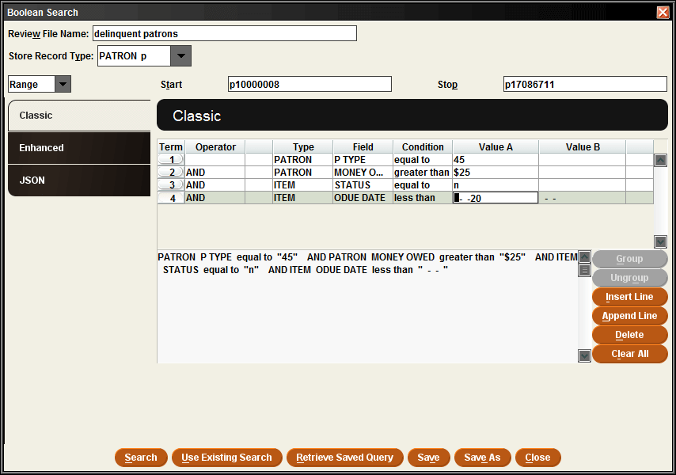
Task: Click the Review File Name field
Action: (224, 34)
